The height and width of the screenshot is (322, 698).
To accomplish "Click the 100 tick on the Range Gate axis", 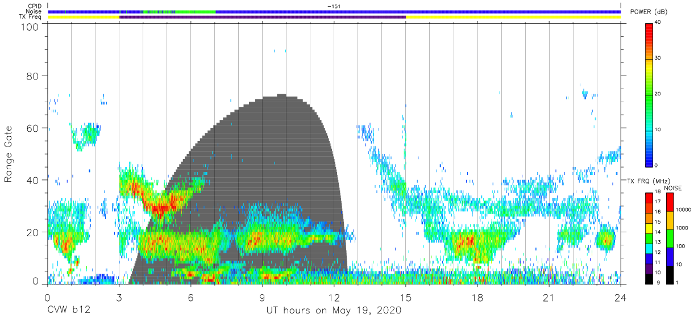I will point(30,27).
